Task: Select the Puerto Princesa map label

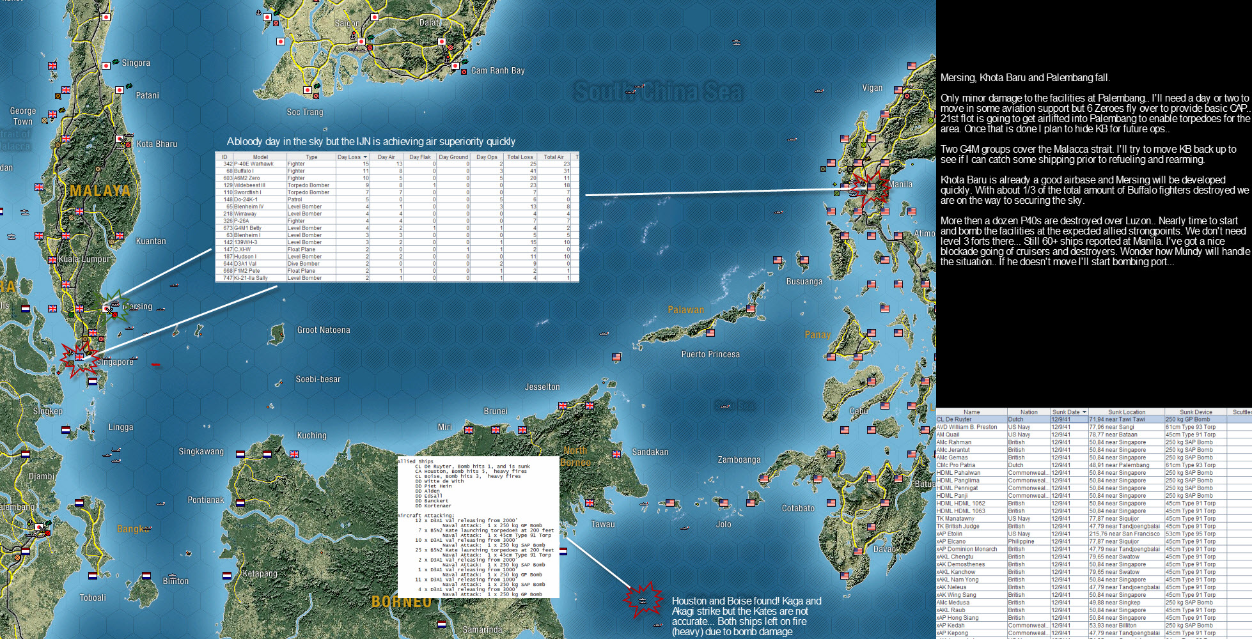Action: pos(710,355)
